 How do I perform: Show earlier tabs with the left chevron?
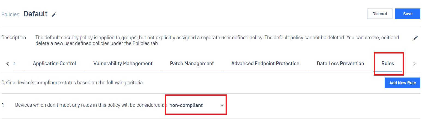7,64
